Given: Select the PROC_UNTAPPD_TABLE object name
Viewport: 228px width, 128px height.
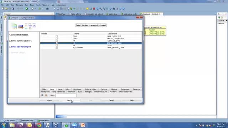Looking at the screenshot, I should click(115, 48).
